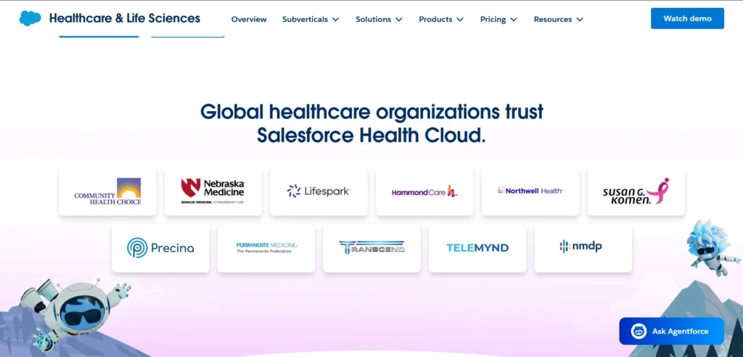Click the Susan G. Komen pink ribbon icon
Image resolution: width=743 pixels, height=357 pixels.
659,191
